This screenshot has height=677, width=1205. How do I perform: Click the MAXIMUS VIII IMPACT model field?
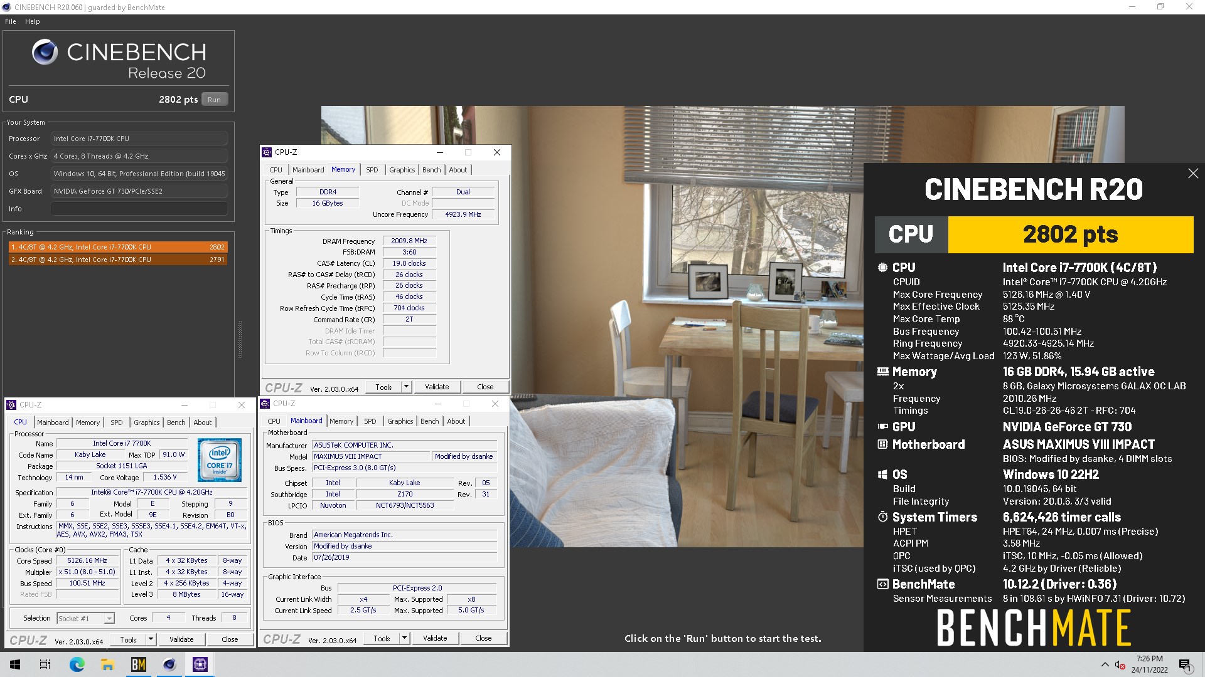point(371,456)
